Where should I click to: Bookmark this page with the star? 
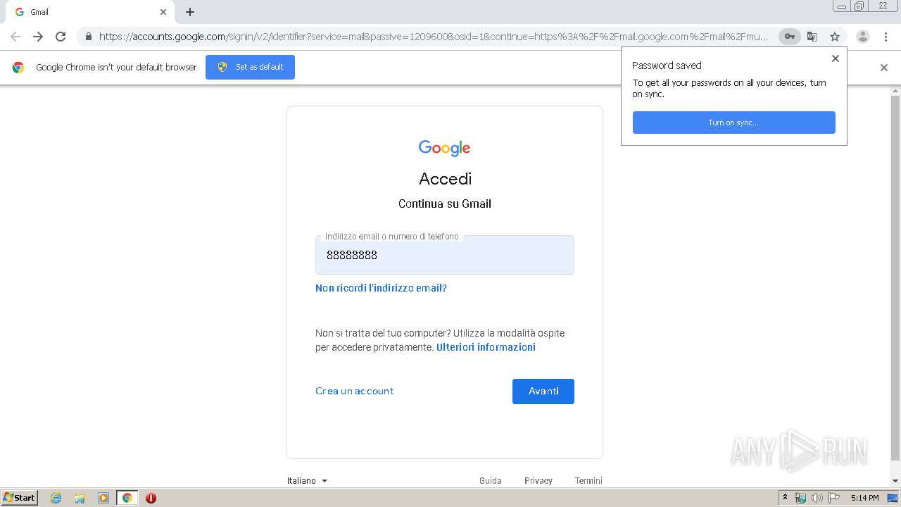pos(835,37)
